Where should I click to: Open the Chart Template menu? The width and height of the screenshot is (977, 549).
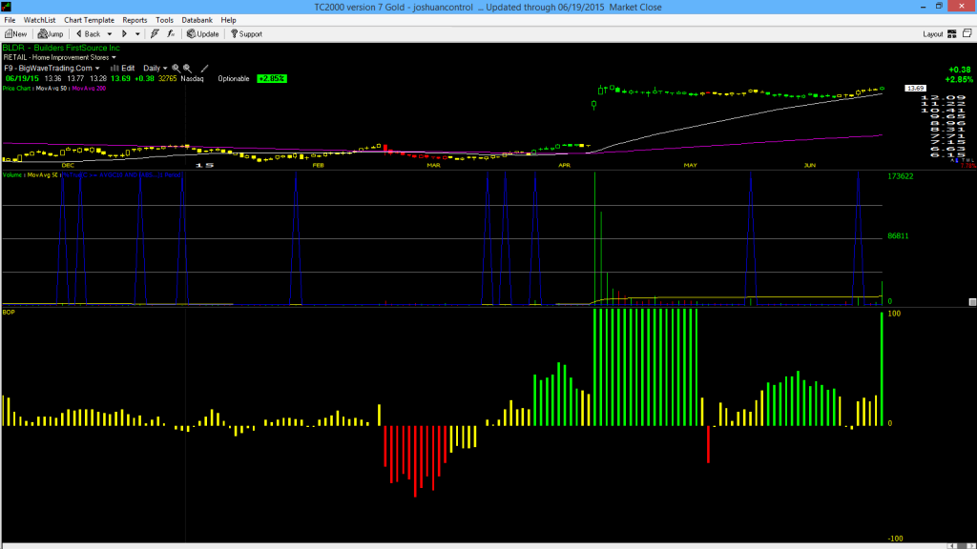(89, 20)
